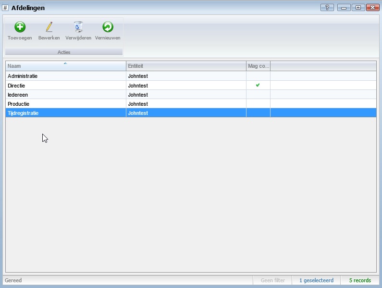Click the help question mark button

click(x=327, y=7)
